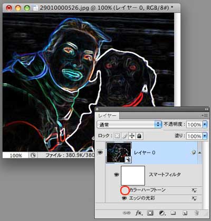The image size is (211, 221).
Task: Delete layer with the trash icon
Action: pyautogui.click(x=196, y=213)
